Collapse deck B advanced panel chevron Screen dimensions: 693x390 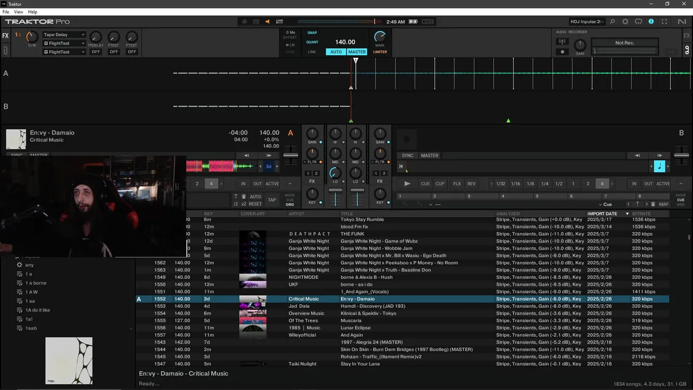pos(681,184)
